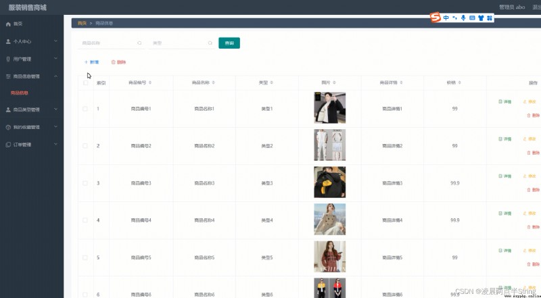Viewport: 541px width, 298px height.
Task: Sort by the 类型 column arrows
Action: pos(272,82)
